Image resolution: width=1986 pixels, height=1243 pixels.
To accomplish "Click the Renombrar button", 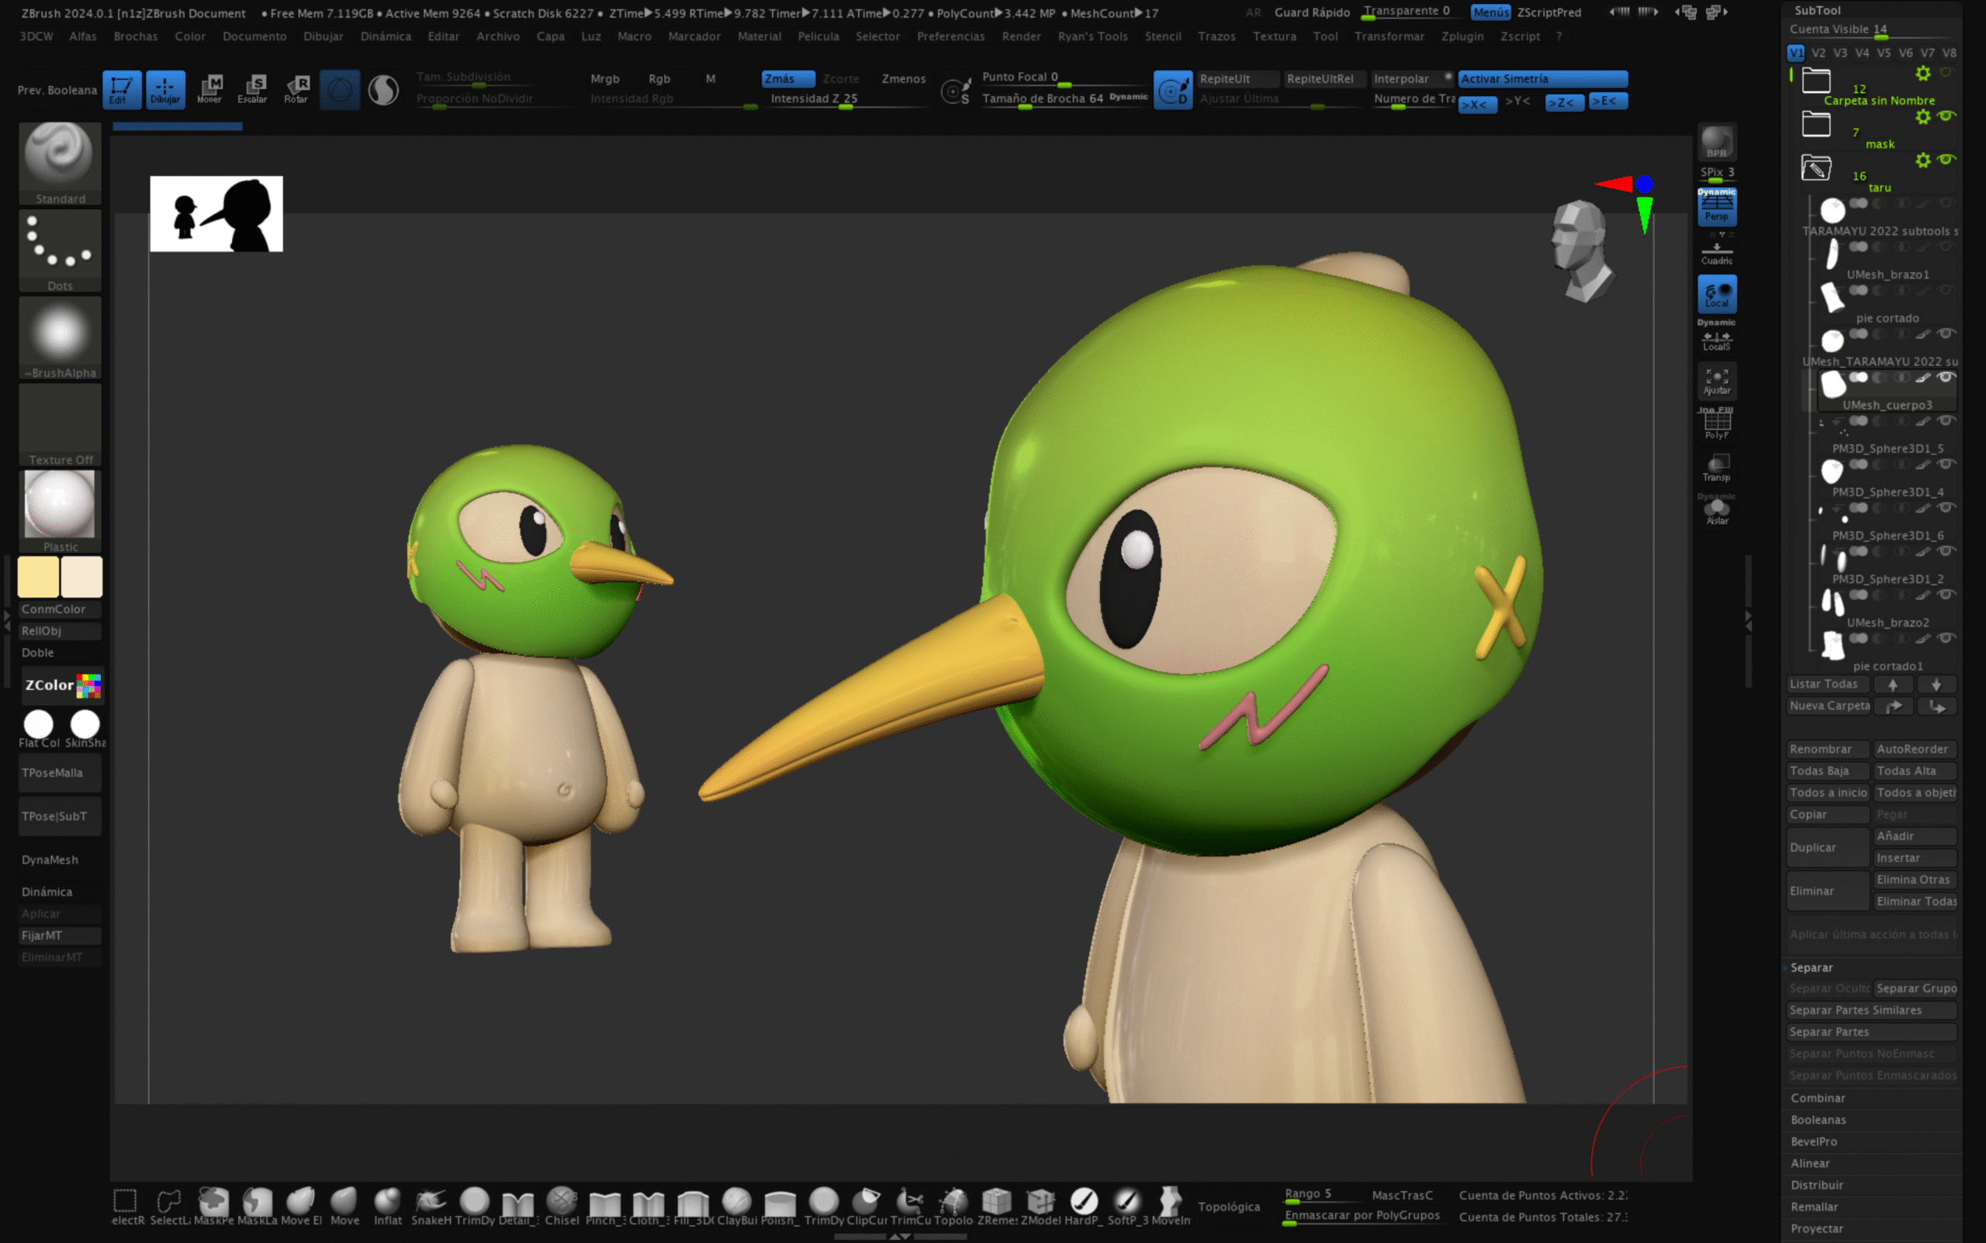I will [x=1827, y=749].
